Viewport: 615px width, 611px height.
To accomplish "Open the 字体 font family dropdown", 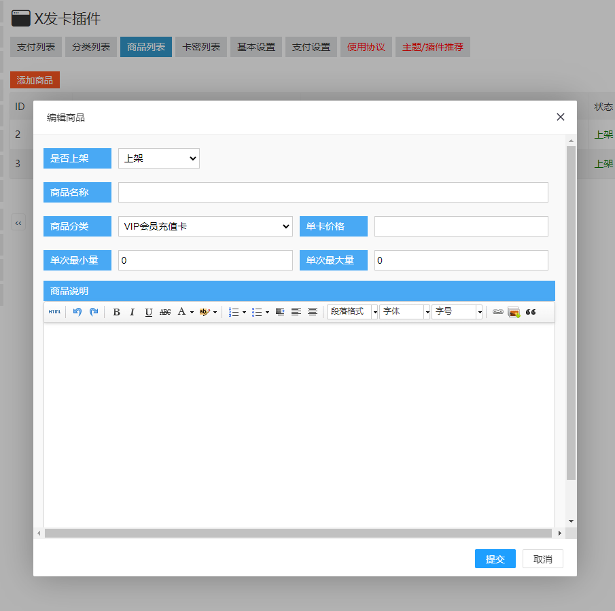I will (x=404, y=312).
